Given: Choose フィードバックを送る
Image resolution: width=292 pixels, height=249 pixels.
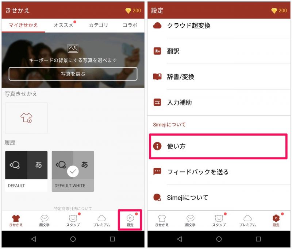Looking at the screenshot, I should click(219, 172).
